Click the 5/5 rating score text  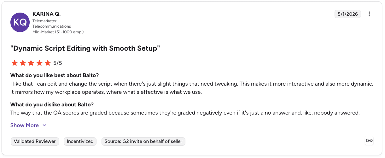point(58,63)
